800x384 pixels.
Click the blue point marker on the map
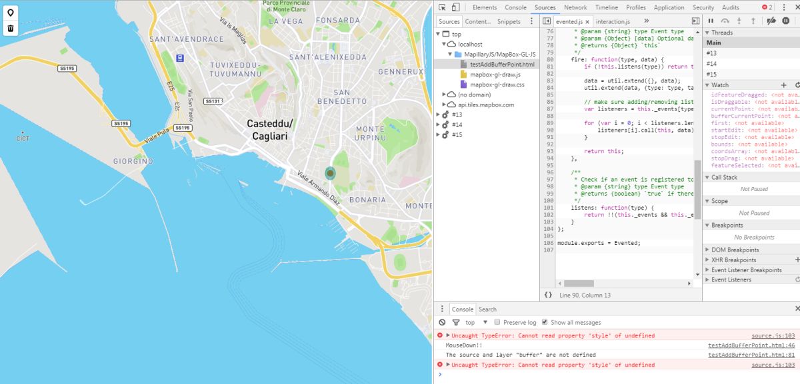329,173
